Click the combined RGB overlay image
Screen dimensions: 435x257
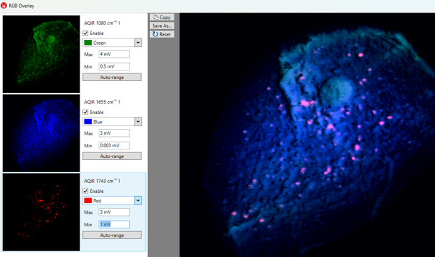307,135
